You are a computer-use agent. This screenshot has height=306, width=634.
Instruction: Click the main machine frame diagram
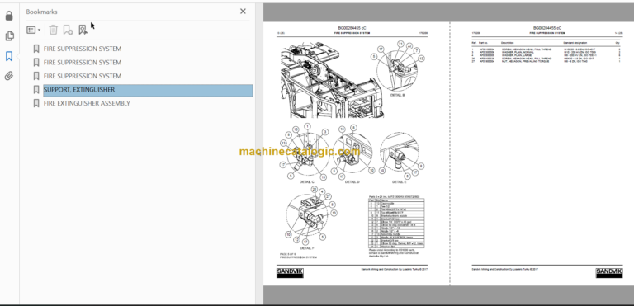click(333, 79)
